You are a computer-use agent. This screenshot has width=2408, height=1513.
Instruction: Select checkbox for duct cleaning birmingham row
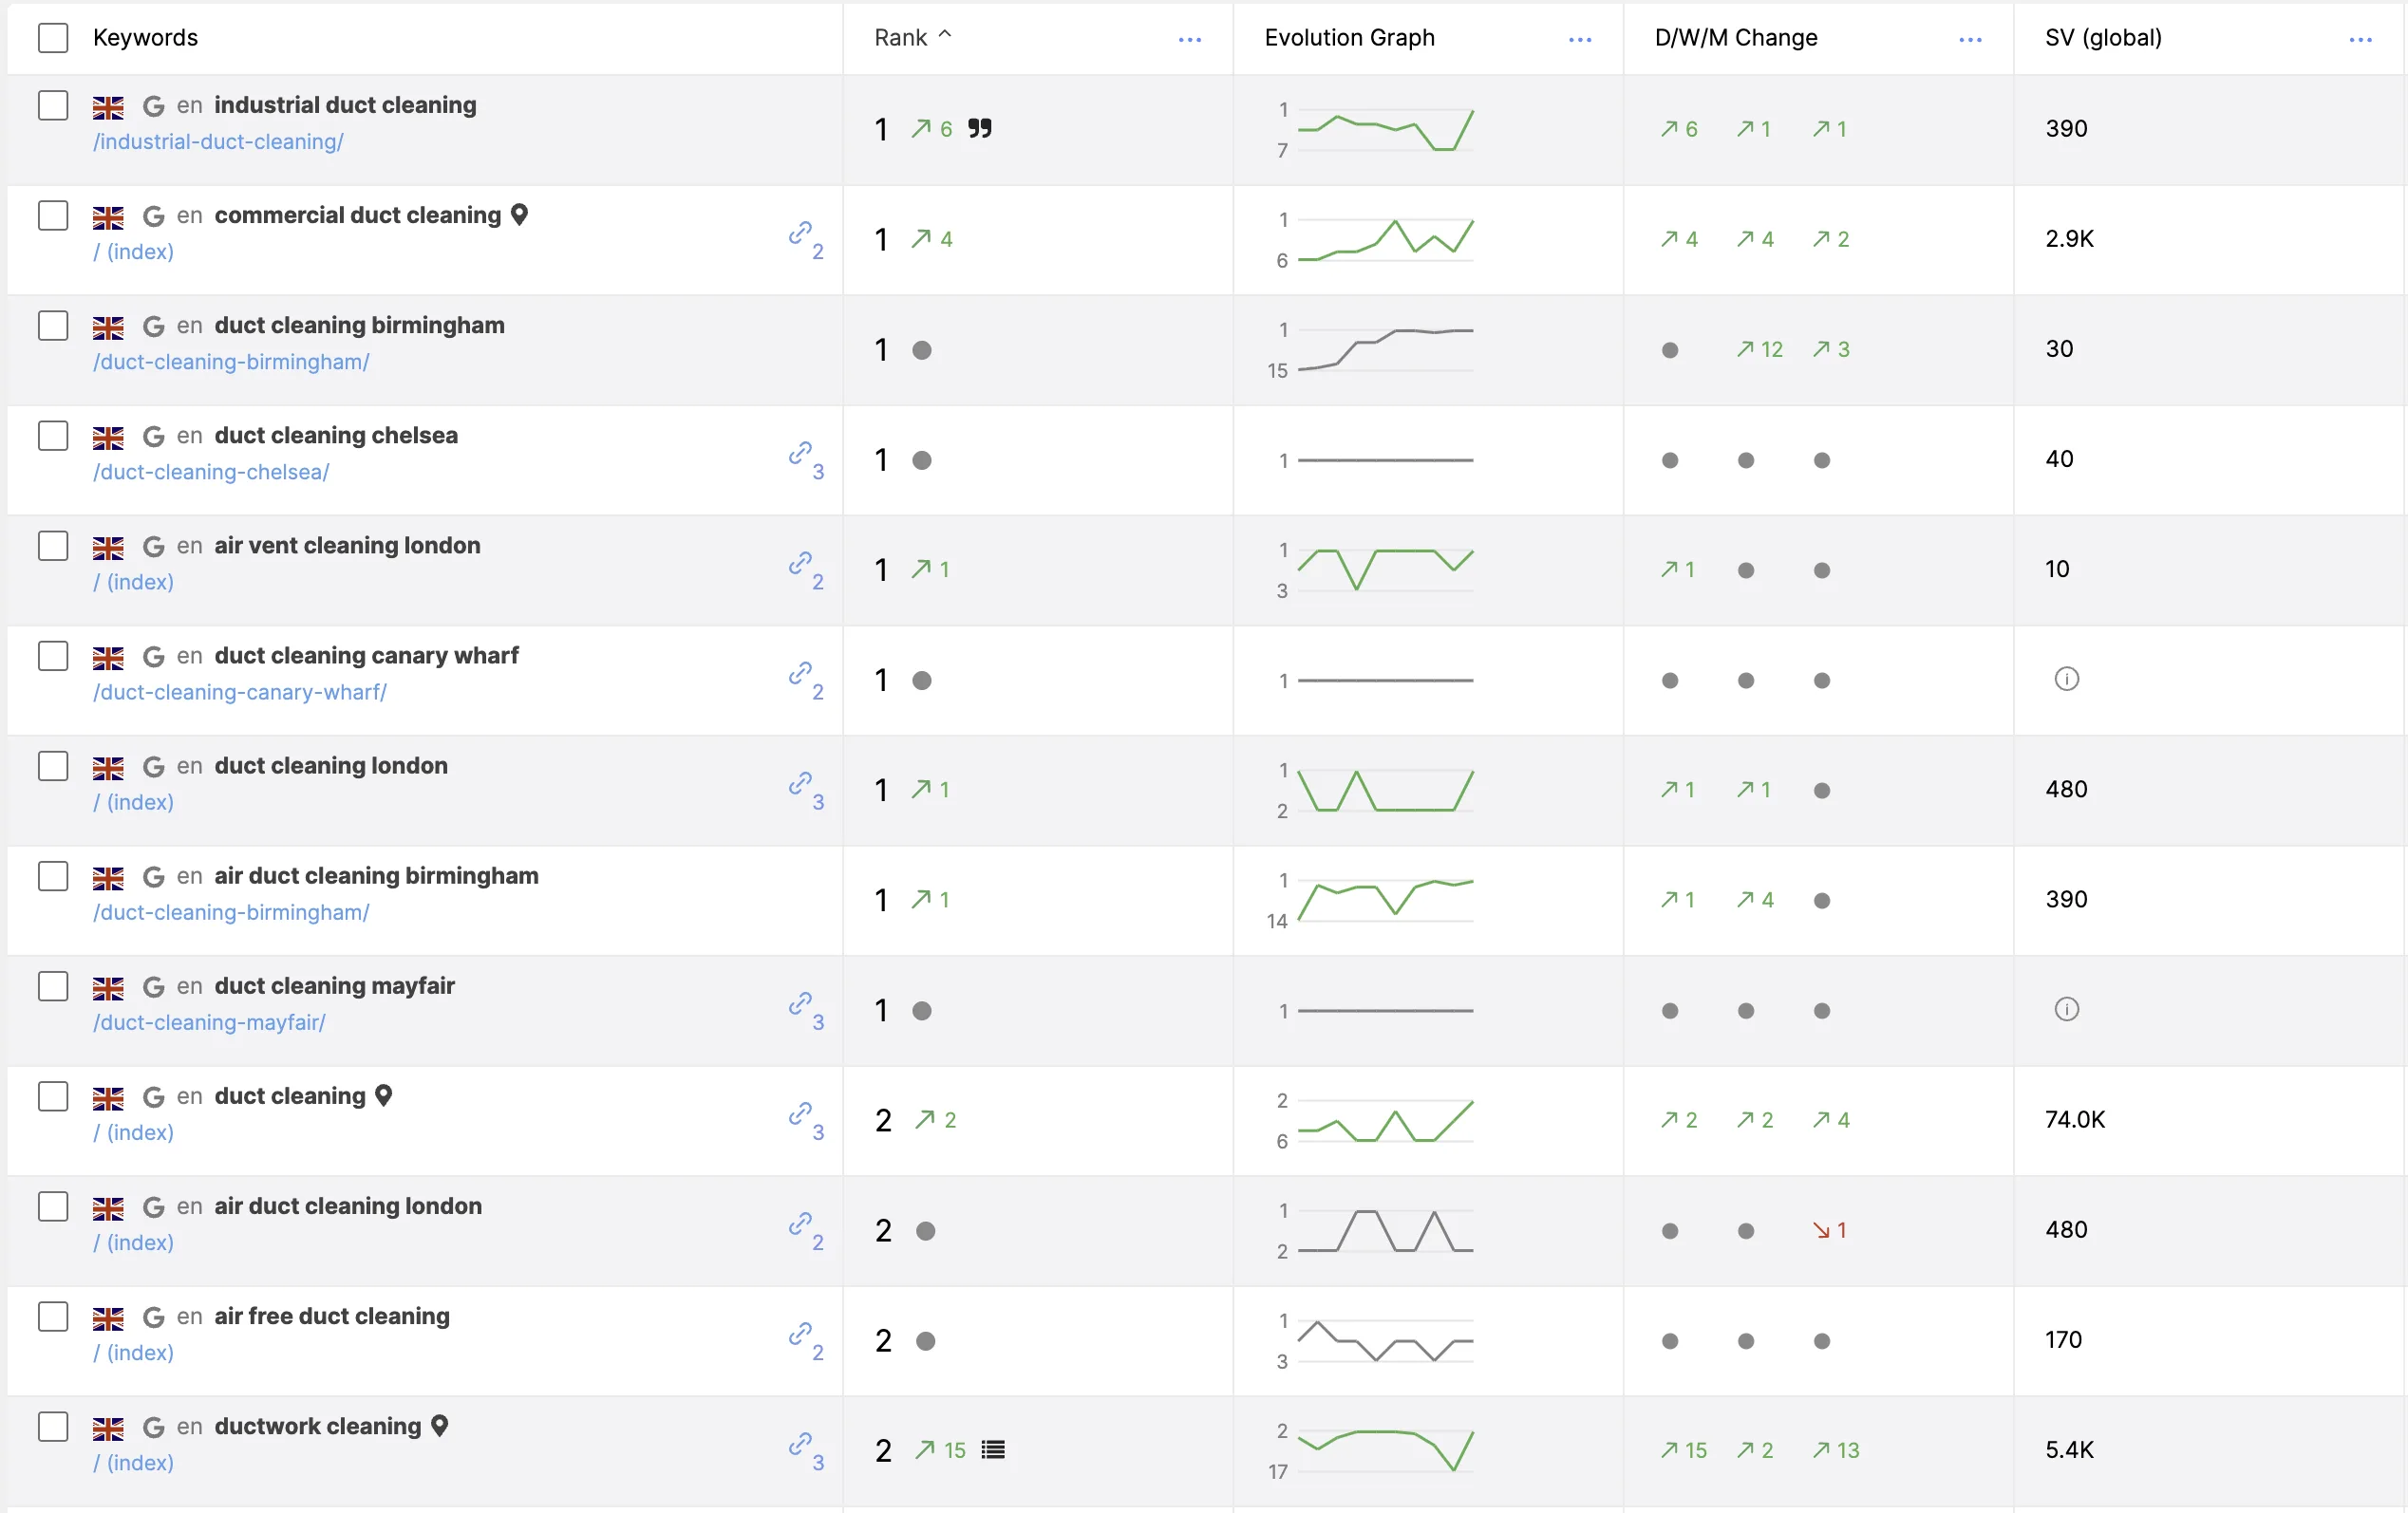[x=53, y=326]
